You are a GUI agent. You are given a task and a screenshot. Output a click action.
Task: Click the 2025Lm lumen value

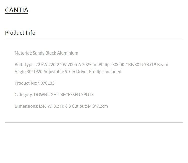pos(90,65)
